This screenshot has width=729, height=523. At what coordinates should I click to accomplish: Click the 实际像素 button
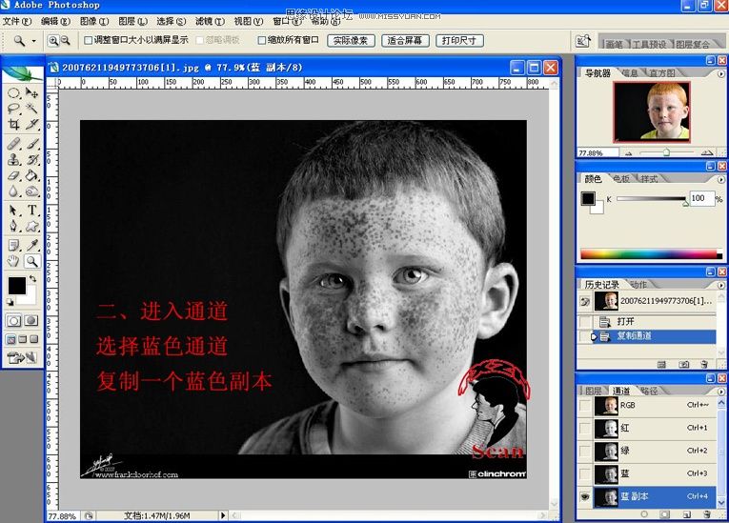(x=351, y=41)
